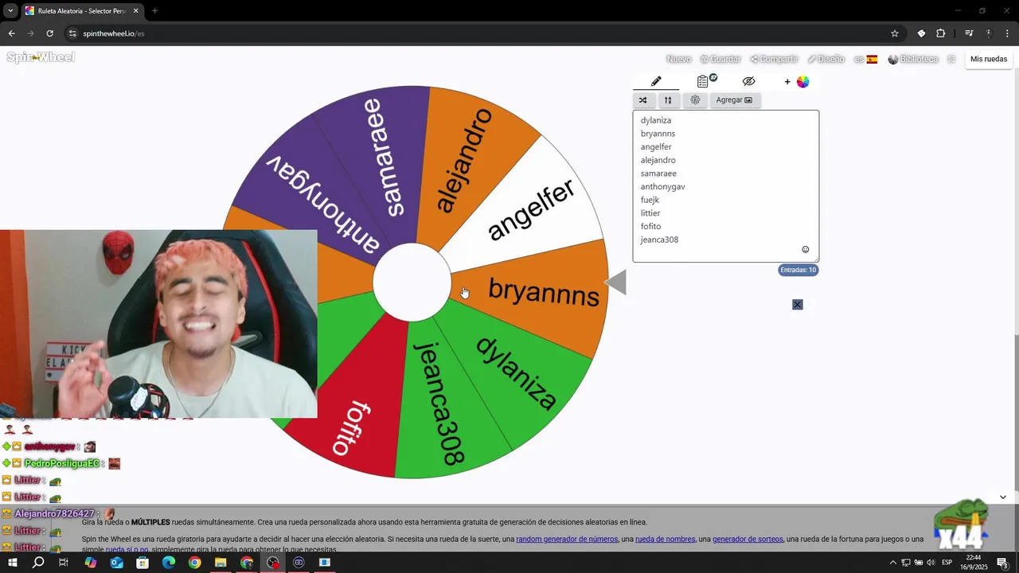Open the volume control in the tray

click(931, 563)
